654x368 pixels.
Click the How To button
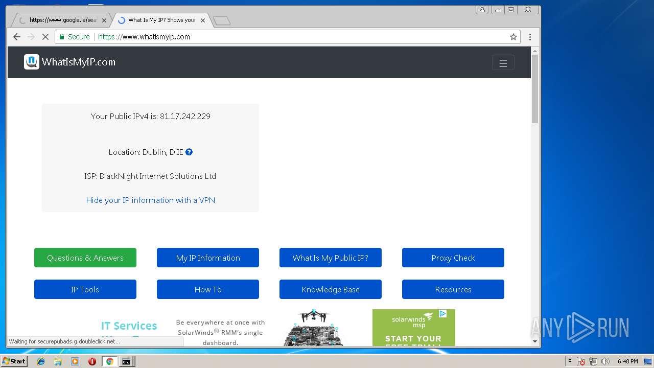tap(208, 289)
